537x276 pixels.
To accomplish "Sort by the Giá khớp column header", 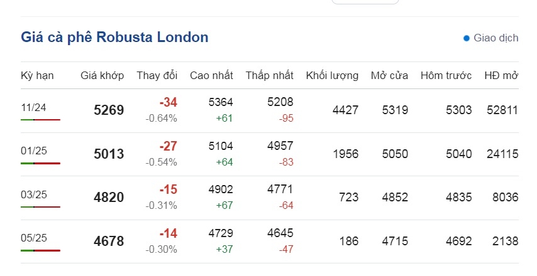I will (102, 75).
